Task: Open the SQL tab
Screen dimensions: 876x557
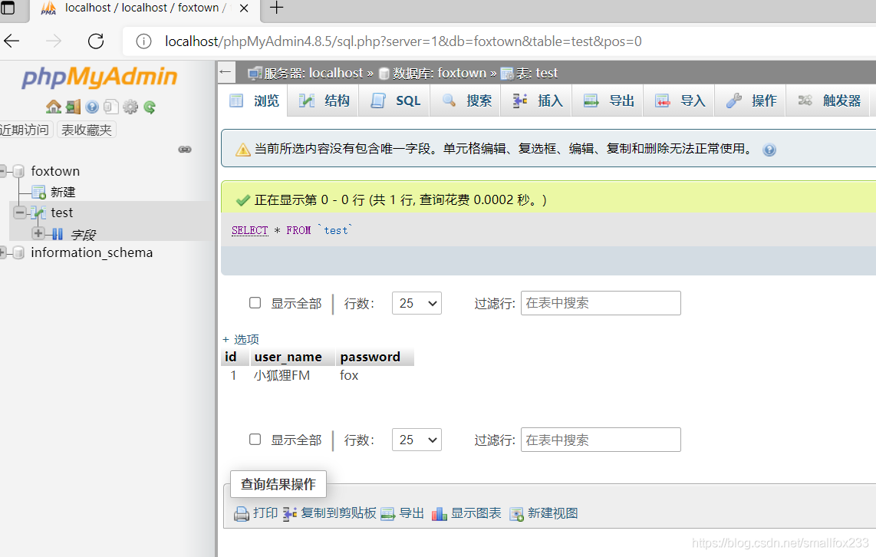Action: 395,101
